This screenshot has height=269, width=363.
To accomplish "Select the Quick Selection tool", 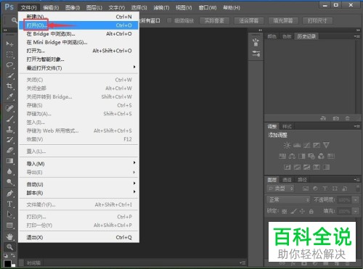I will pos(9,75).
